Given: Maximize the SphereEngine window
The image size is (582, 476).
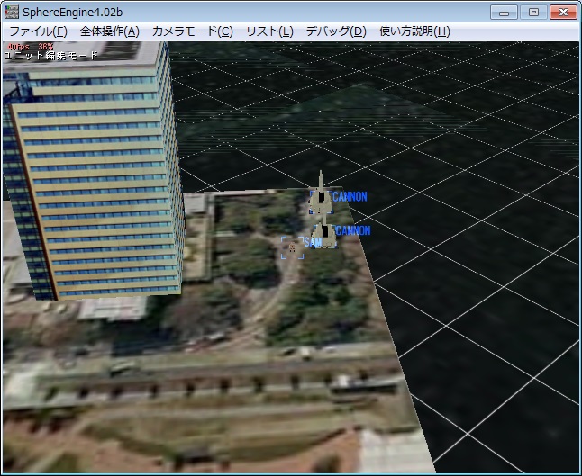Looking at the screenshot, I should 533,13.
